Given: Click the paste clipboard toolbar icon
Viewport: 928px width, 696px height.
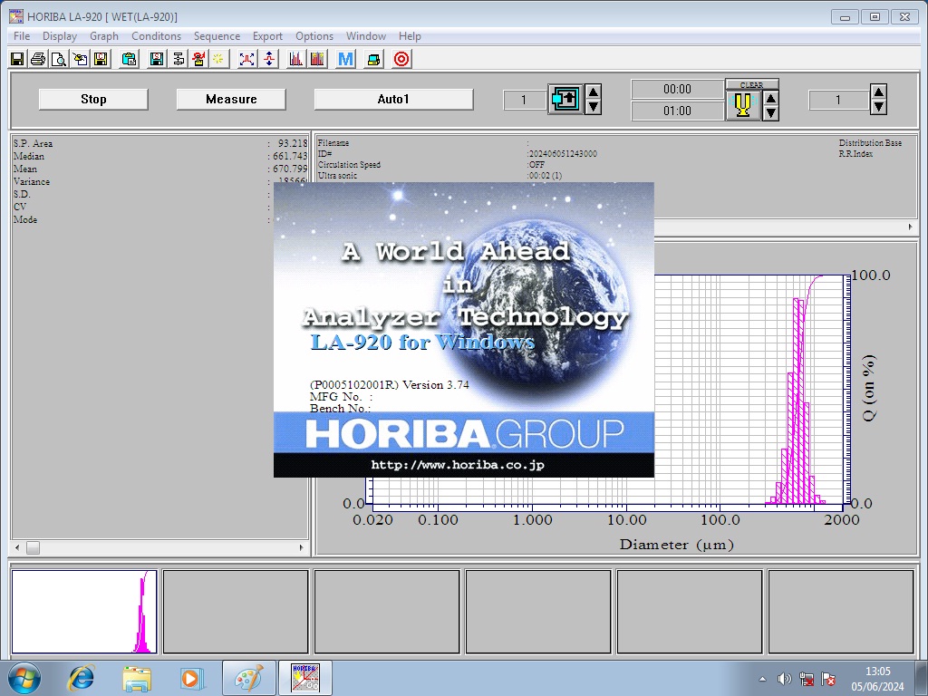Looking at the screenshot, I should [x=128, y=58].
